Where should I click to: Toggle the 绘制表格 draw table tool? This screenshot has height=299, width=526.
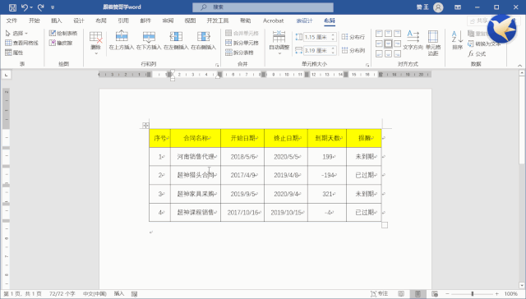click(x=63, y=33)
